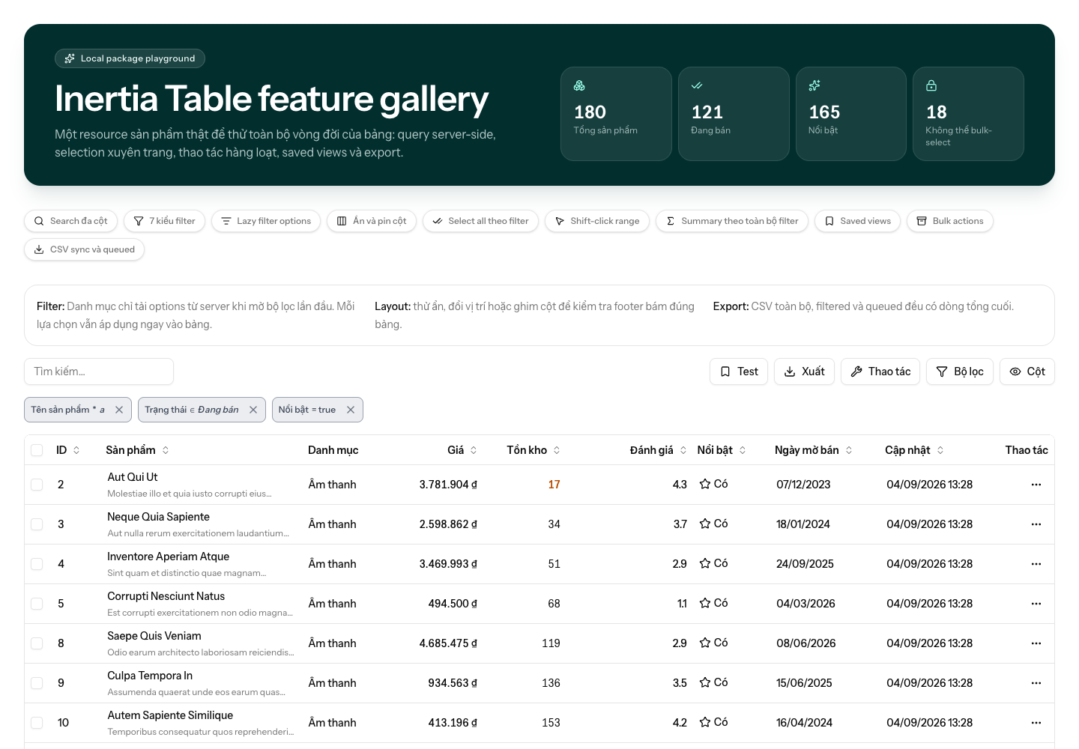Click price 3.781.904 ₫
Image resolution: width=1079 pixels, height=749 pixels.
coord(448,485)
